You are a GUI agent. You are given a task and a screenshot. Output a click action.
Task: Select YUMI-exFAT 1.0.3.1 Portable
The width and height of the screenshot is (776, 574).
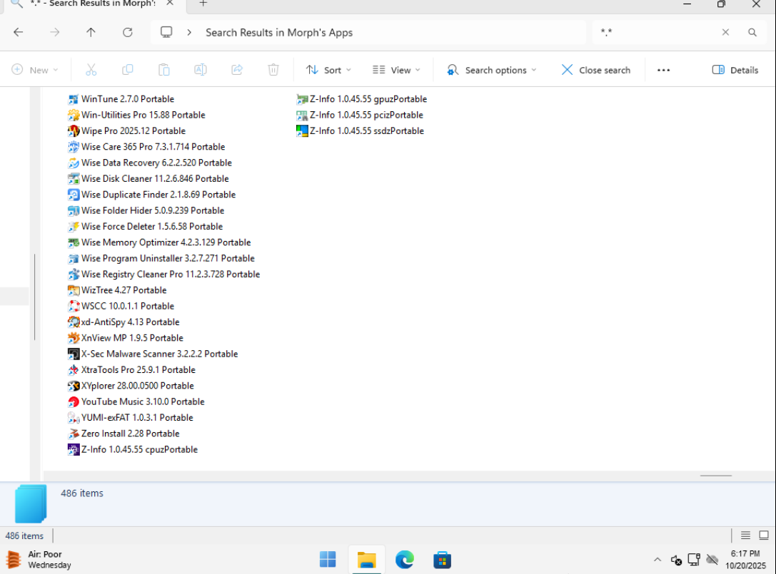point(137,418)
